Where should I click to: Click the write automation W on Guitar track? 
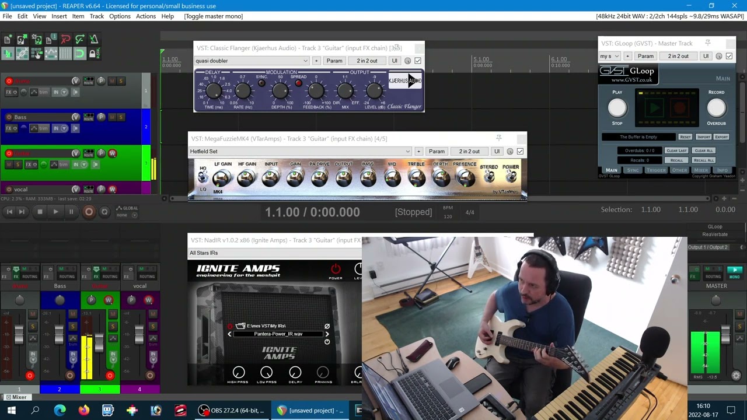click(113, 153)
